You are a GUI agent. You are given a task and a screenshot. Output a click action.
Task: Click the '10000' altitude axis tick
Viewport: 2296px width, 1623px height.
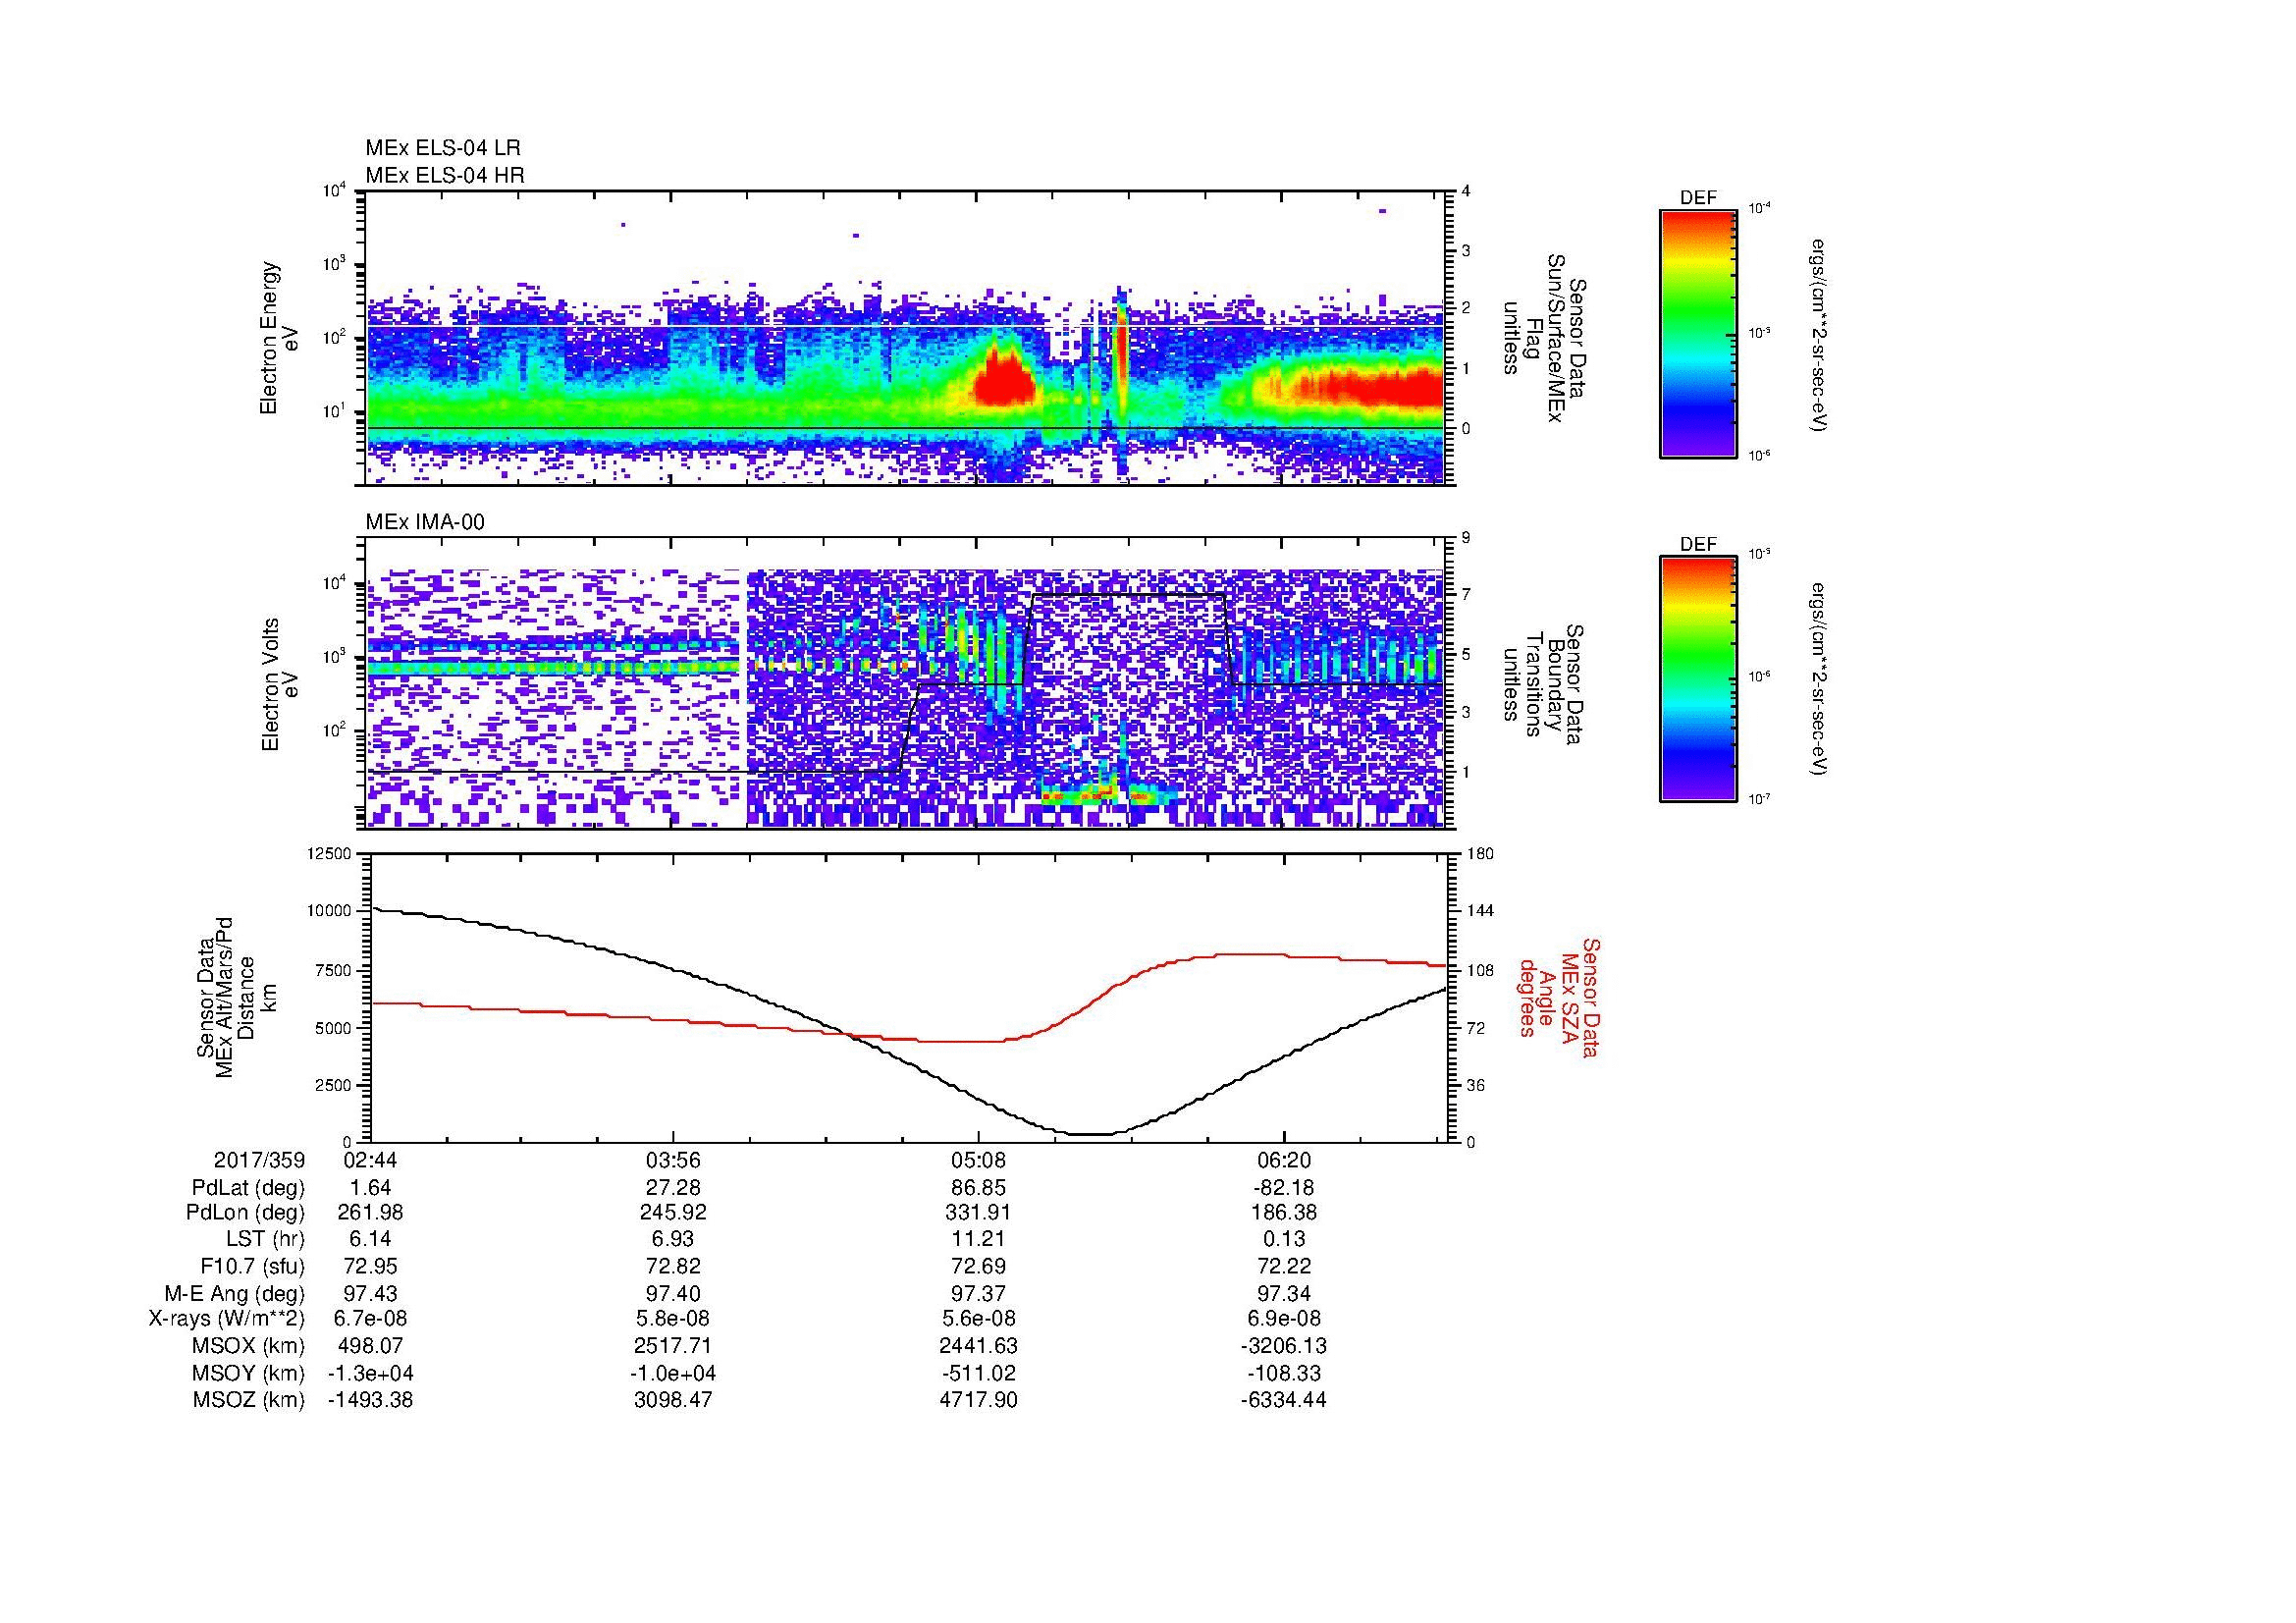coord(331,911)
